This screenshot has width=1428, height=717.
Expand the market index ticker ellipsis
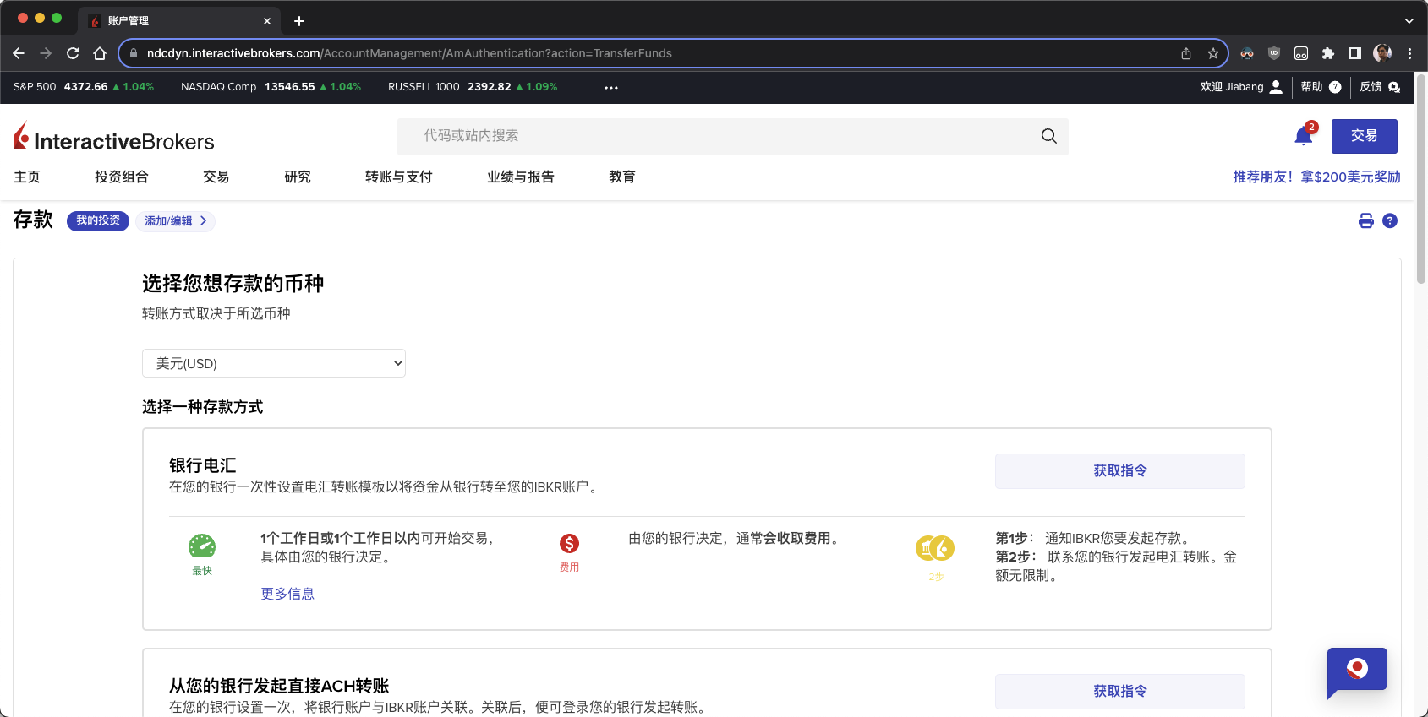pyautogui.click(x=610, y=87)
